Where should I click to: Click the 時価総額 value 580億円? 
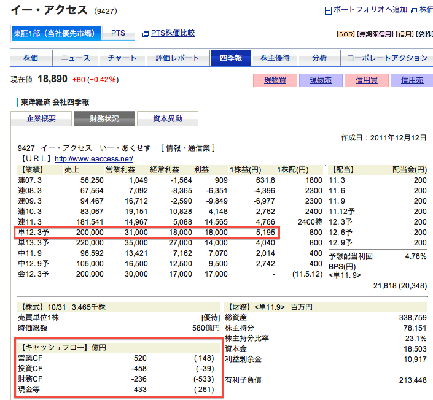point(206,328)
